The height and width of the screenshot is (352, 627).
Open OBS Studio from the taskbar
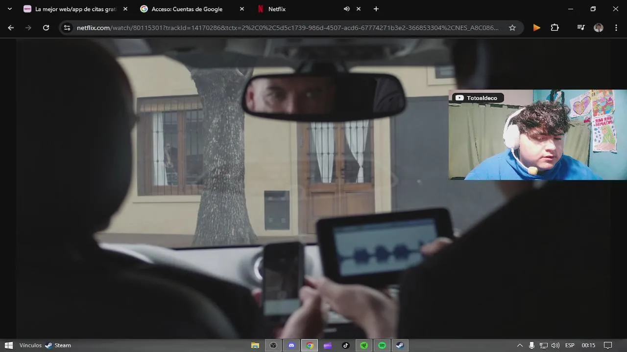[x=273, y=345]
